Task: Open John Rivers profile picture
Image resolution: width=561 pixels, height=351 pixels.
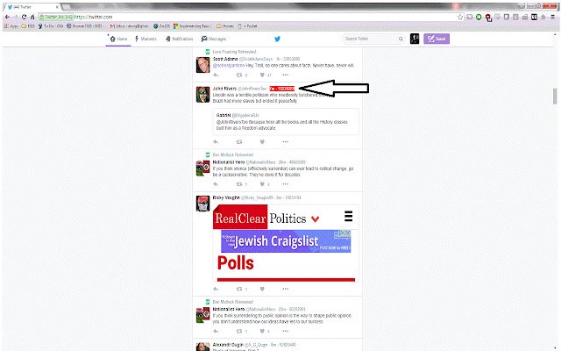Action: pyautogui.click(x=202, y=95)
